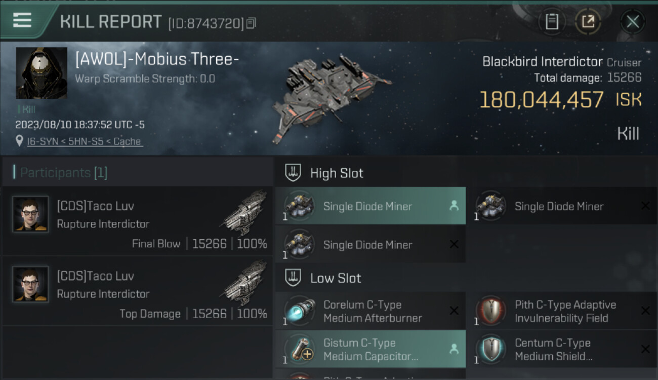Click the Participants section header
Viewport: 658px width, 380px height.
coord(64,173)
